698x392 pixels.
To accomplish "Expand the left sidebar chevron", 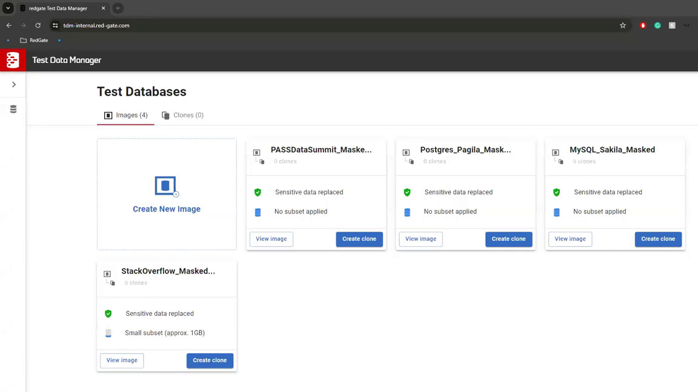I will tap(14, 85).
